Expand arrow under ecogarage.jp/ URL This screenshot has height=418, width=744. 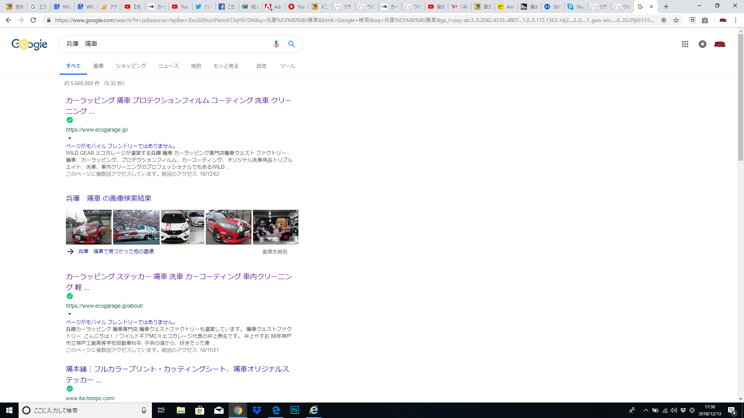[x=70, y=138]
